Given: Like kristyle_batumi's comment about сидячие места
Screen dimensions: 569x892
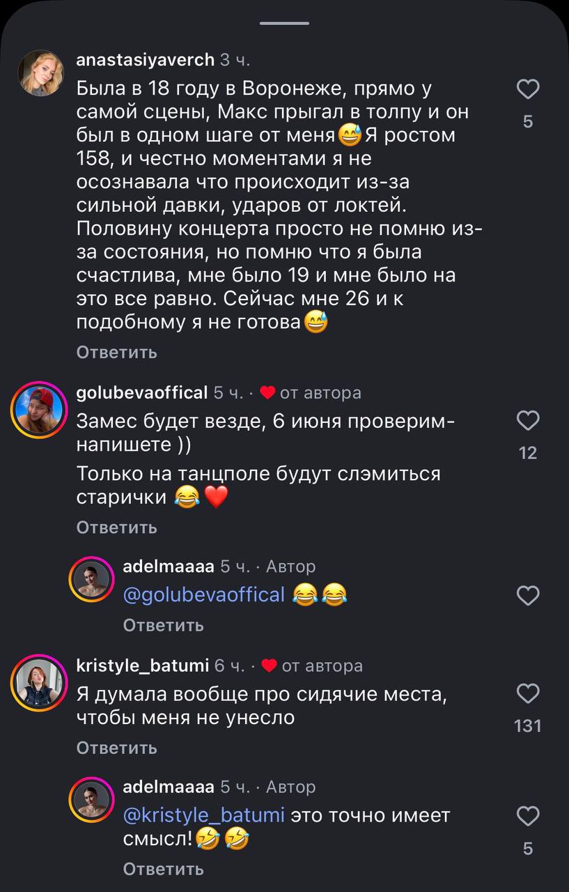Looking at the screenshot, I should [x=528, y=693].
